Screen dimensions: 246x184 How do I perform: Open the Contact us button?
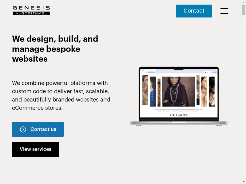38,129
